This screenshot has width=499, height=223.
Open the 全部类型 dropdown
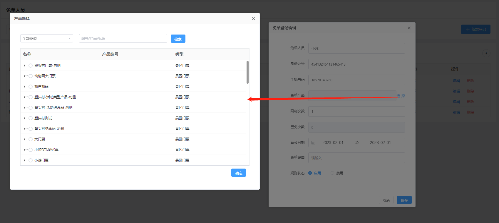pos(46,39)
